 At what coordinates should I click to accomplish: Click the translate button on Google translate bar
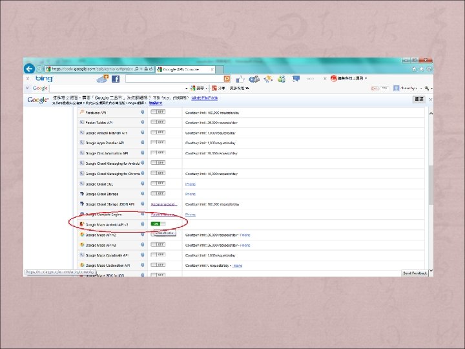[419, 100]
